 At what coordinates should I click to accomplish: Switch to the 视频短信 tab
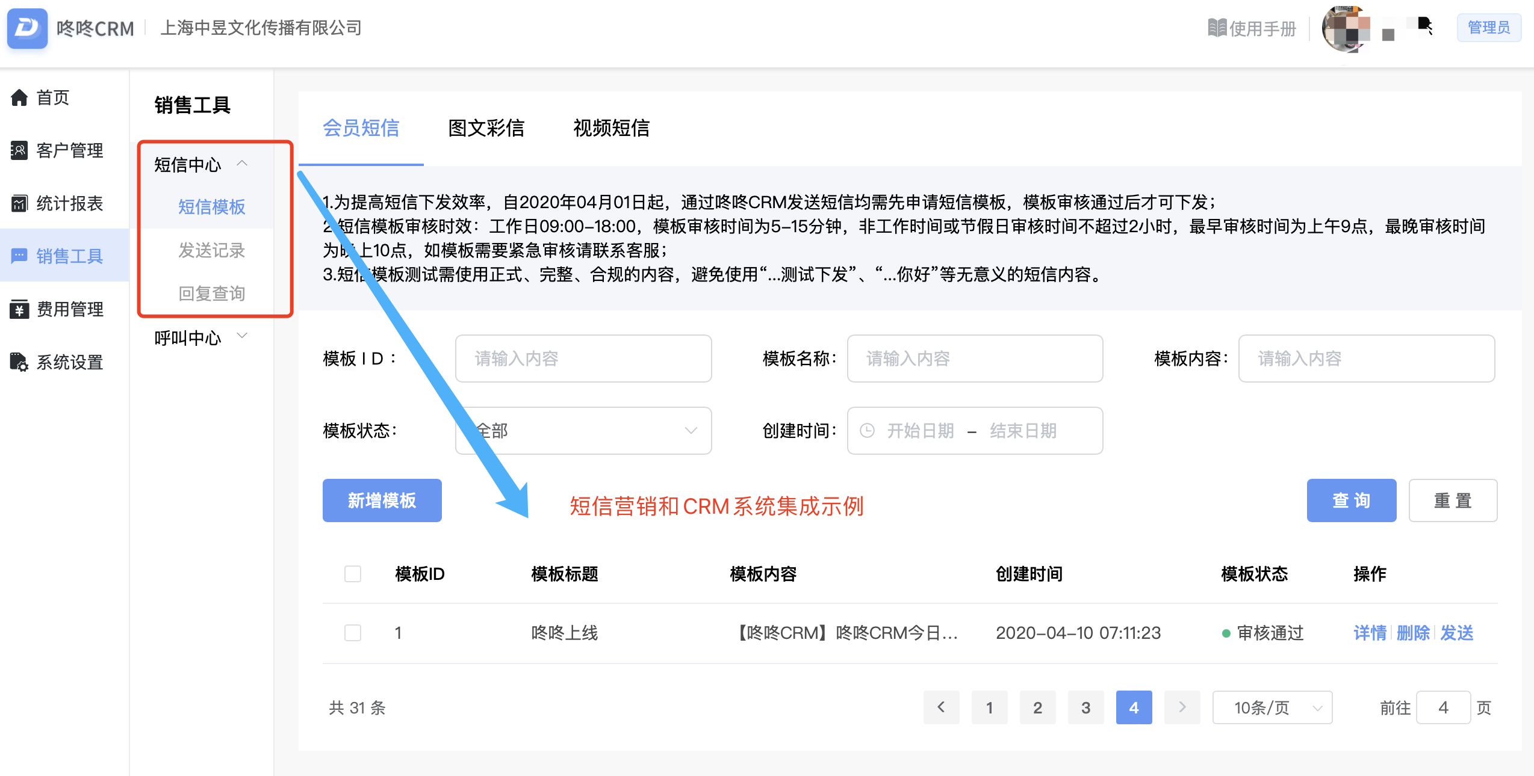point(612,128)
